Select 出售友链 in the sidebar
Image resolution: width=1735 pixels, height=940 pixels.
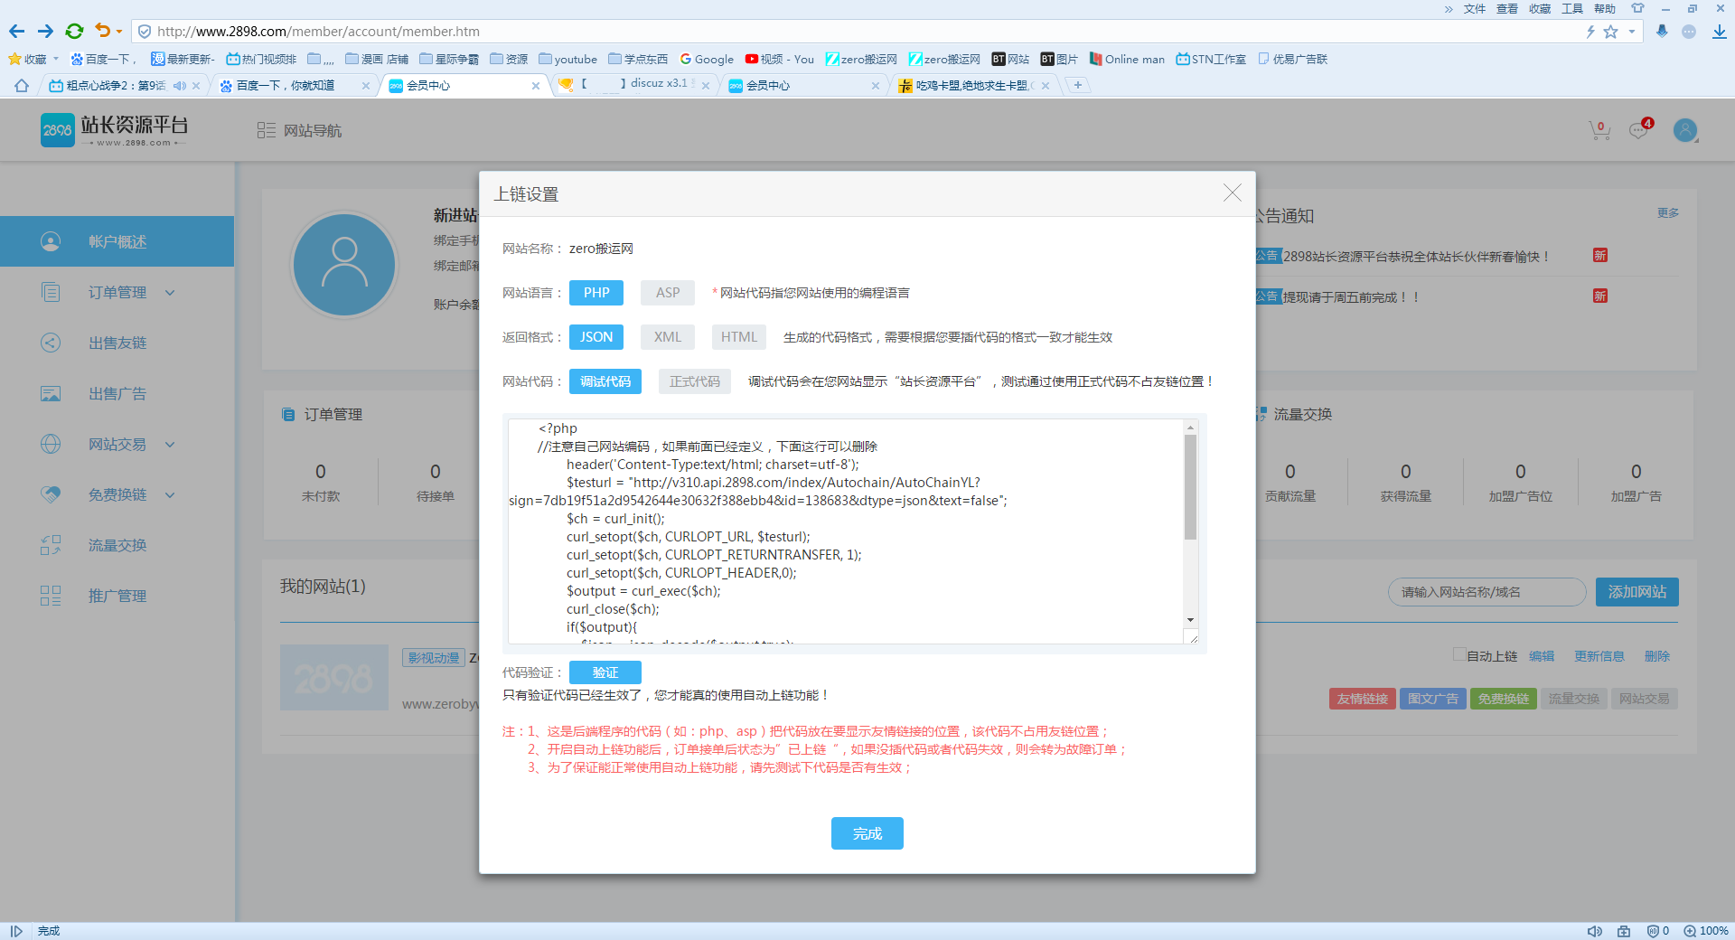point(117,343)
